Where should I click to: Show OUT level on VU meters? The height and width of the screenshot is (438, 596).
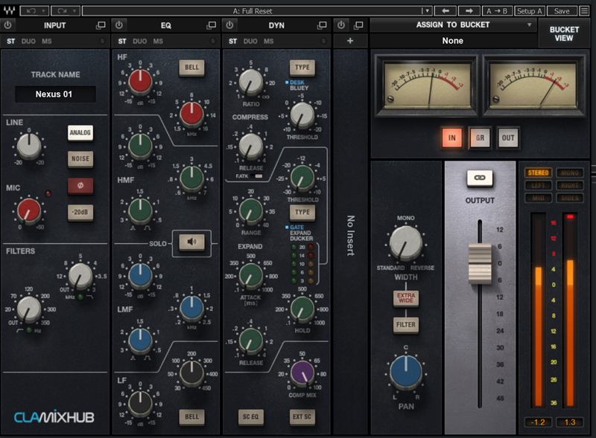508,138
